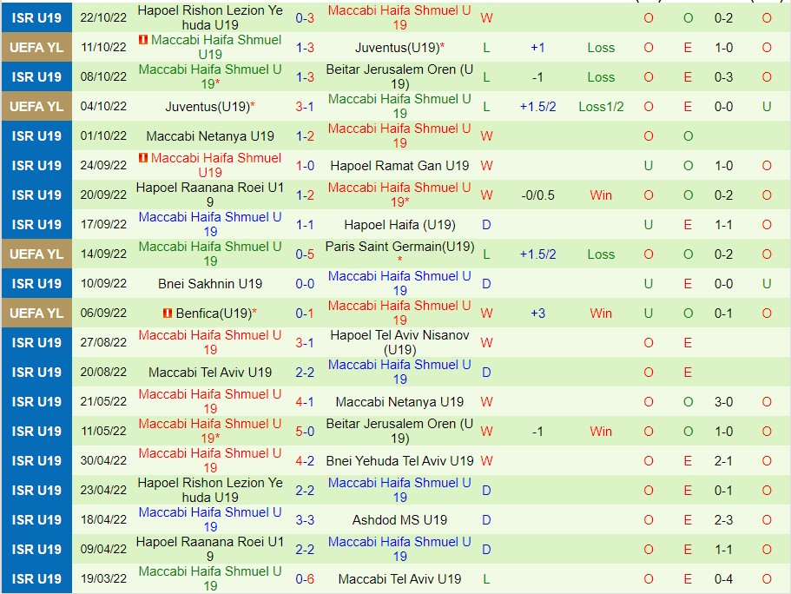Select date 27/08/22 in the table
Image resolution: width=791 pixels, height=594 pixels.
(103, 343)
